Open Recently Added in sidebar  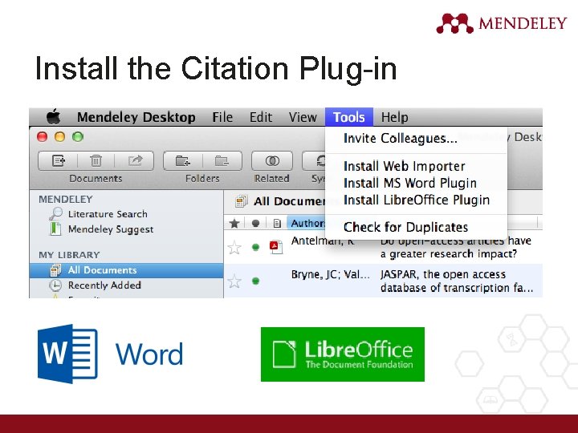(x=104, y=285)
